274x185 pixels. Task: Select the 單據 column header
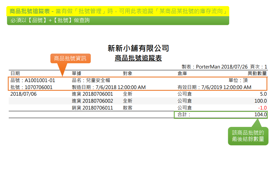pos(77,73)
